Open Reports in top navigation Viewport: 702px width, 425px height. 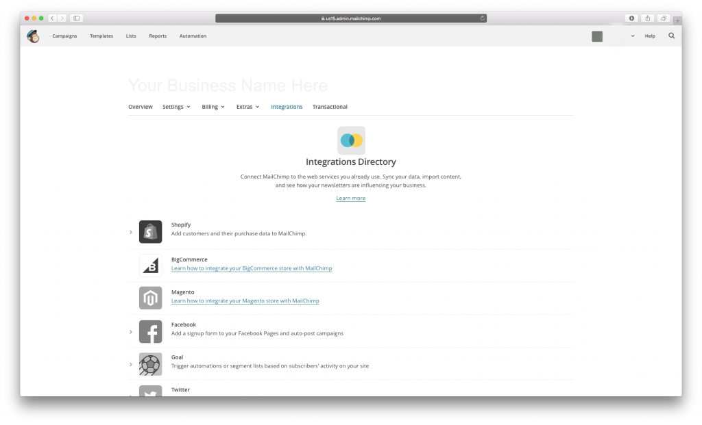pyautogui.click(x=158, y=36)
